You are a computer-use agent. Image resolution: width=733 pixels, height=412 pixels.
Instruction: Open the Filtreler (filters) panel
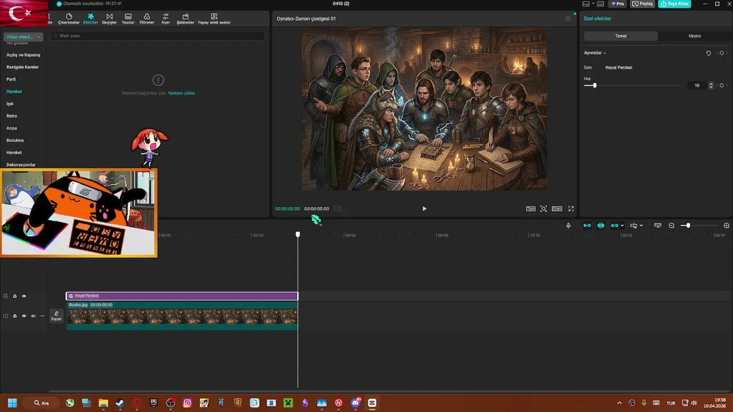point(147,19)
